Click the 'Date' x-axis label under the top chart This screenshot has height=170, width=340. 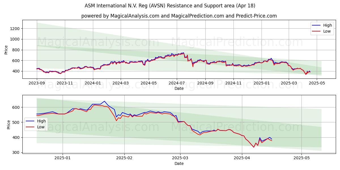tap(179, 88)
